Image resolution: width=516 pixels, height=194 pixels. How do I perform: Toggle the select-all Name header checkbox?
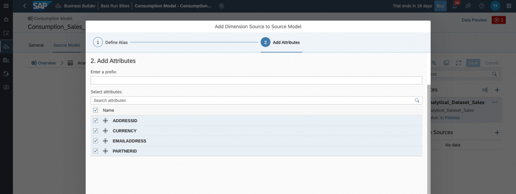95,110
